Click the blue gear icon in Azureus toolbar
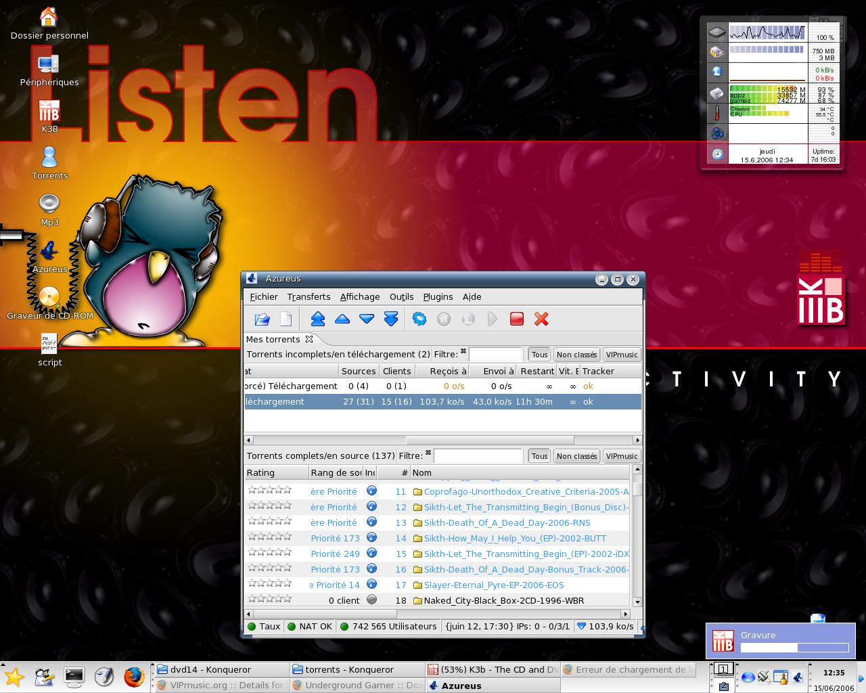Image resolution: width=866 pixels, height=693 pixels. (419, 319)
